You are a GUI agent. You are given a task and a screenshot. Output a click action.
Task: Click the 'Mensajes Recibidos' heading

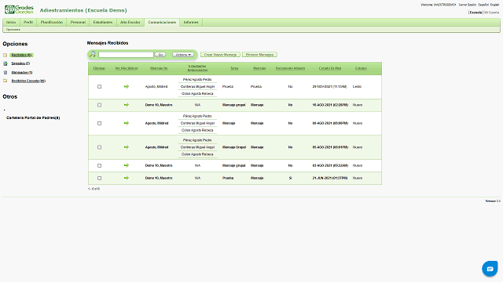click(108, 43)
